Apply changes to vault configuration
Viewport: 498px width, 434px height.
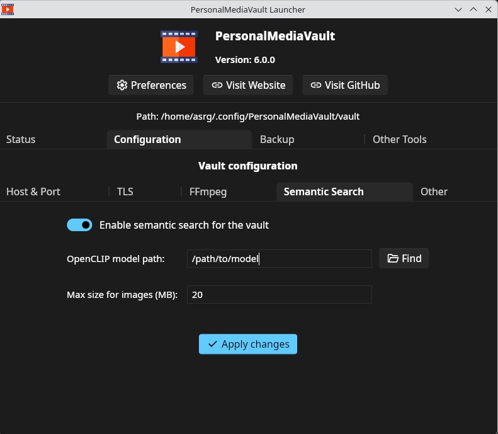point(248,344)
